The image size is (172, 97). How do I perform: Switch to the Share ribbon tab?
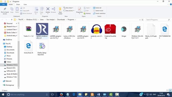click(x=18, y=4)
